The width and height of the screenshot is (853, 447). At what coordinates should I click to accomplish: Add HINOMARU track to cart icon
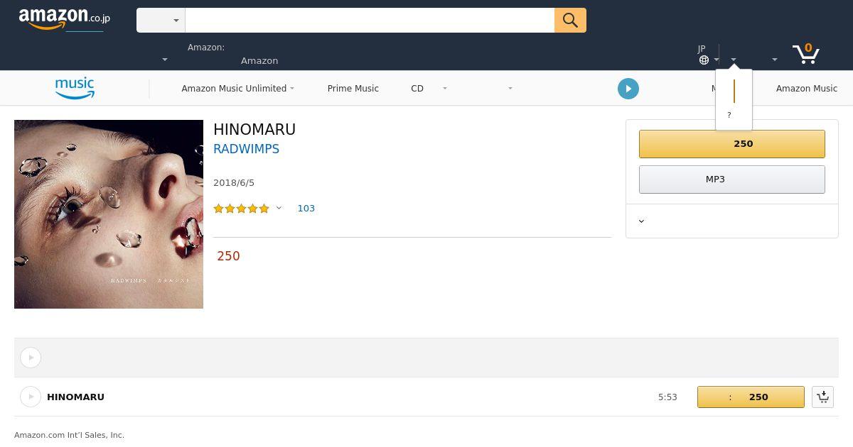click(822, 397)
